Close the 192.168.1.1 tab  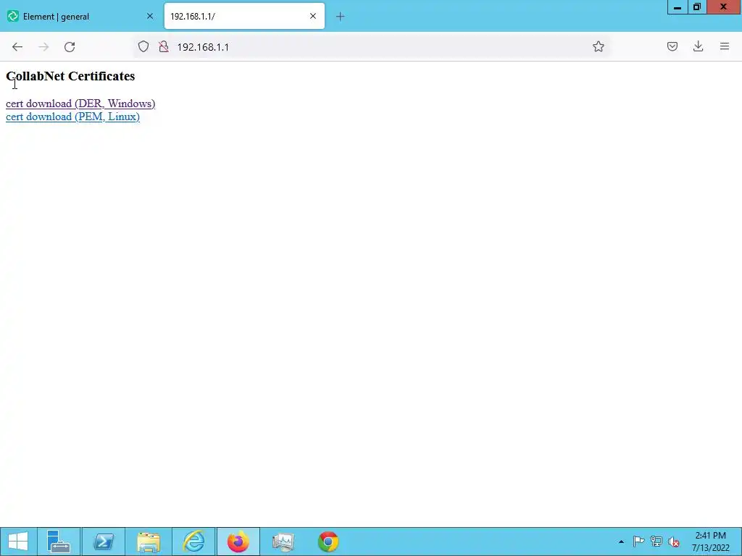coord(313,16)
